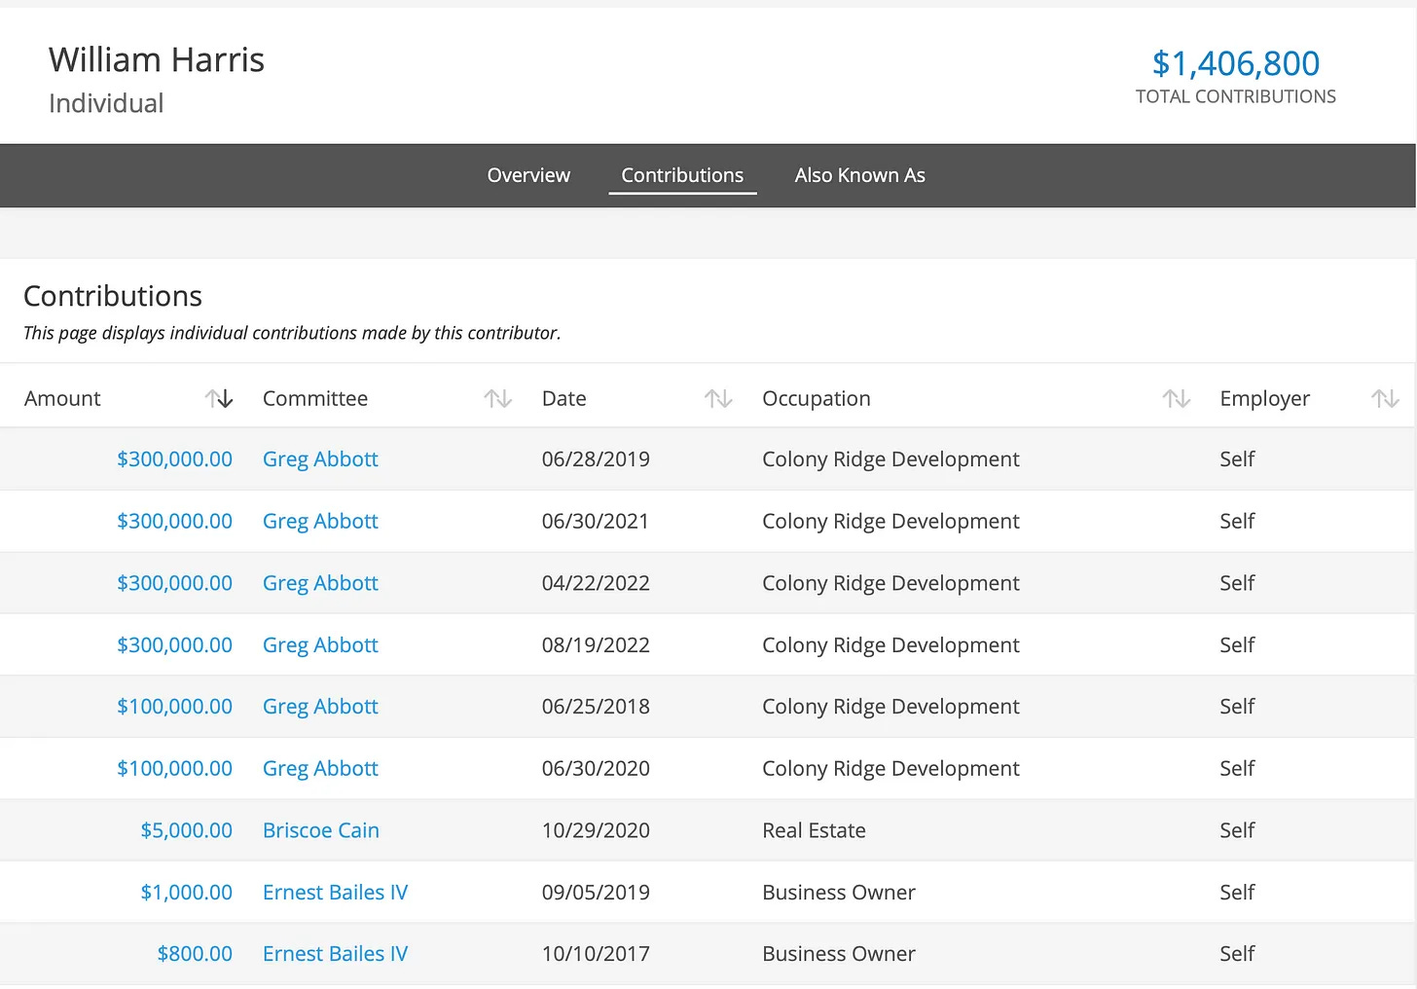1417x989 pixels.
Task: Click Colony Ridge Development in 06/28/2019 row
Action: pyautogui.click(x=890, y=459)
